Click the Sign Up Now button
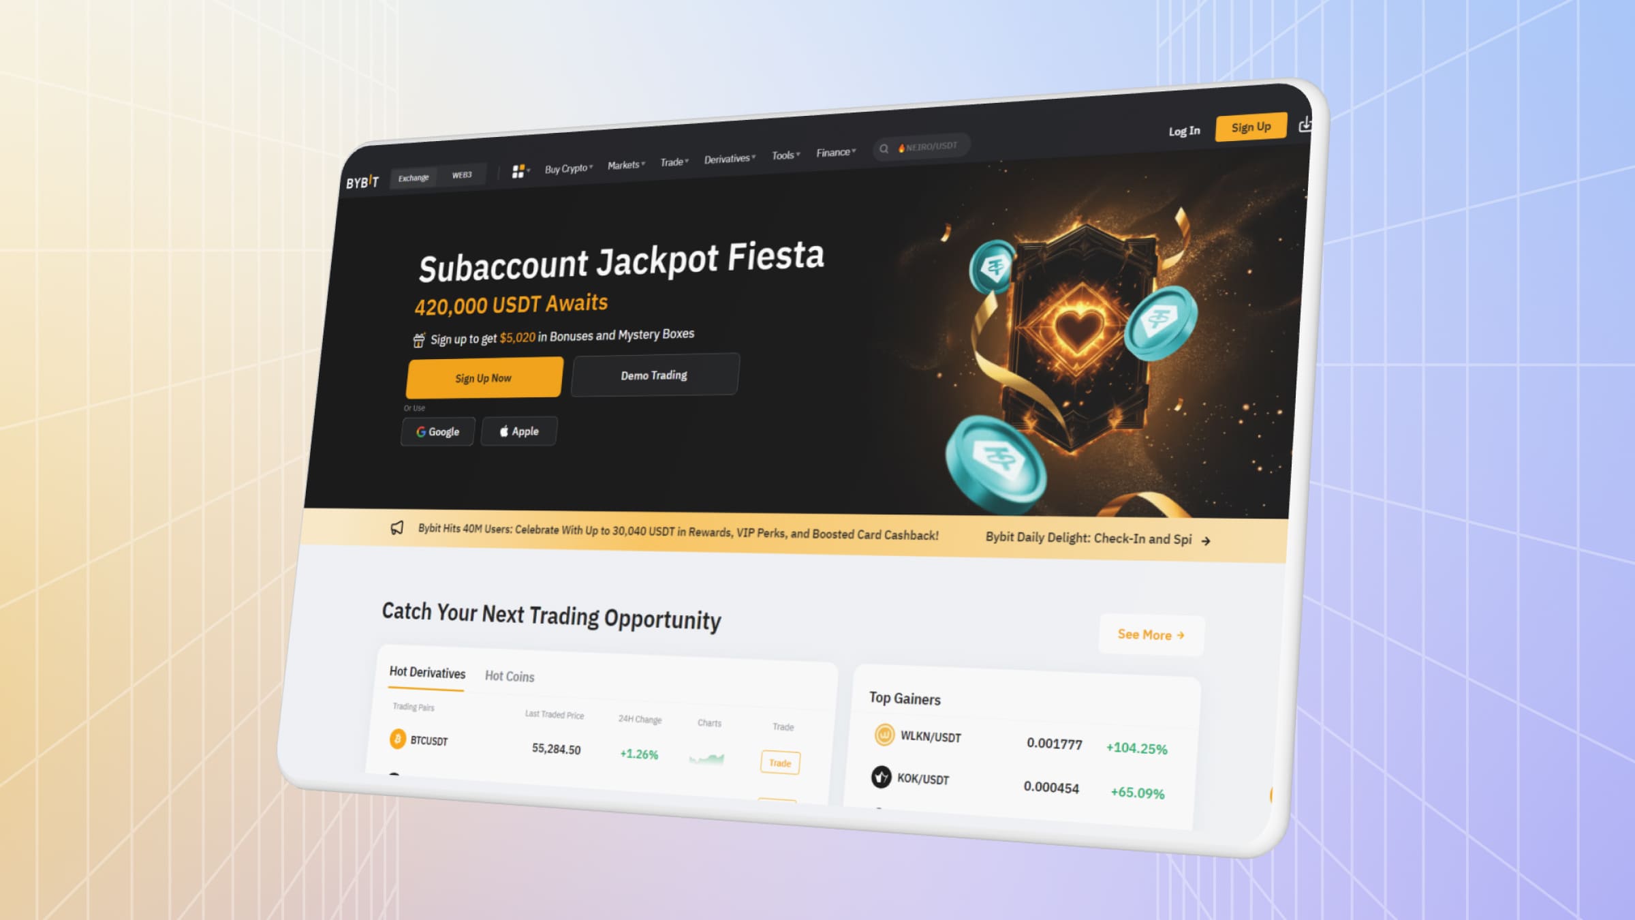This screenshot has width=1635, height=920. coord(483,376)
